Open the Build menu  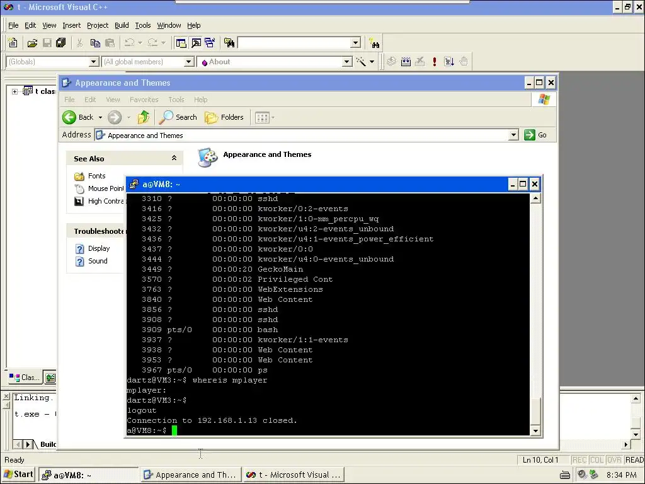coord(122,25)
